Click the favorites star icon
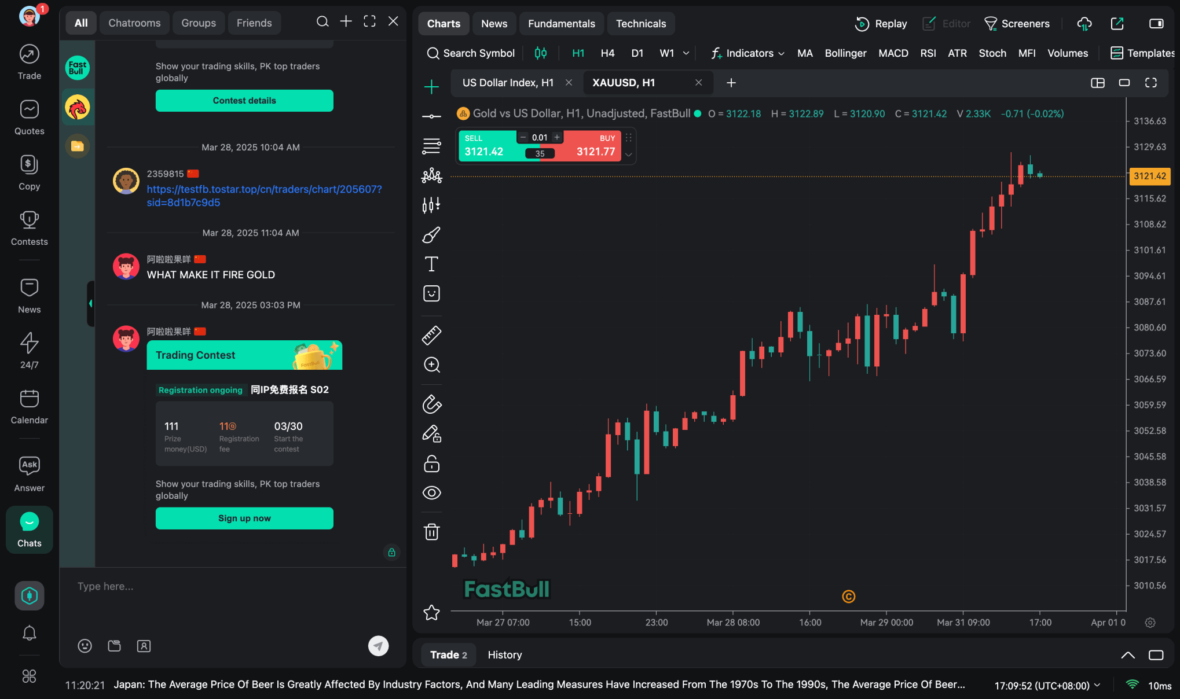This screenshot has width=1180, height=699. 431,612
